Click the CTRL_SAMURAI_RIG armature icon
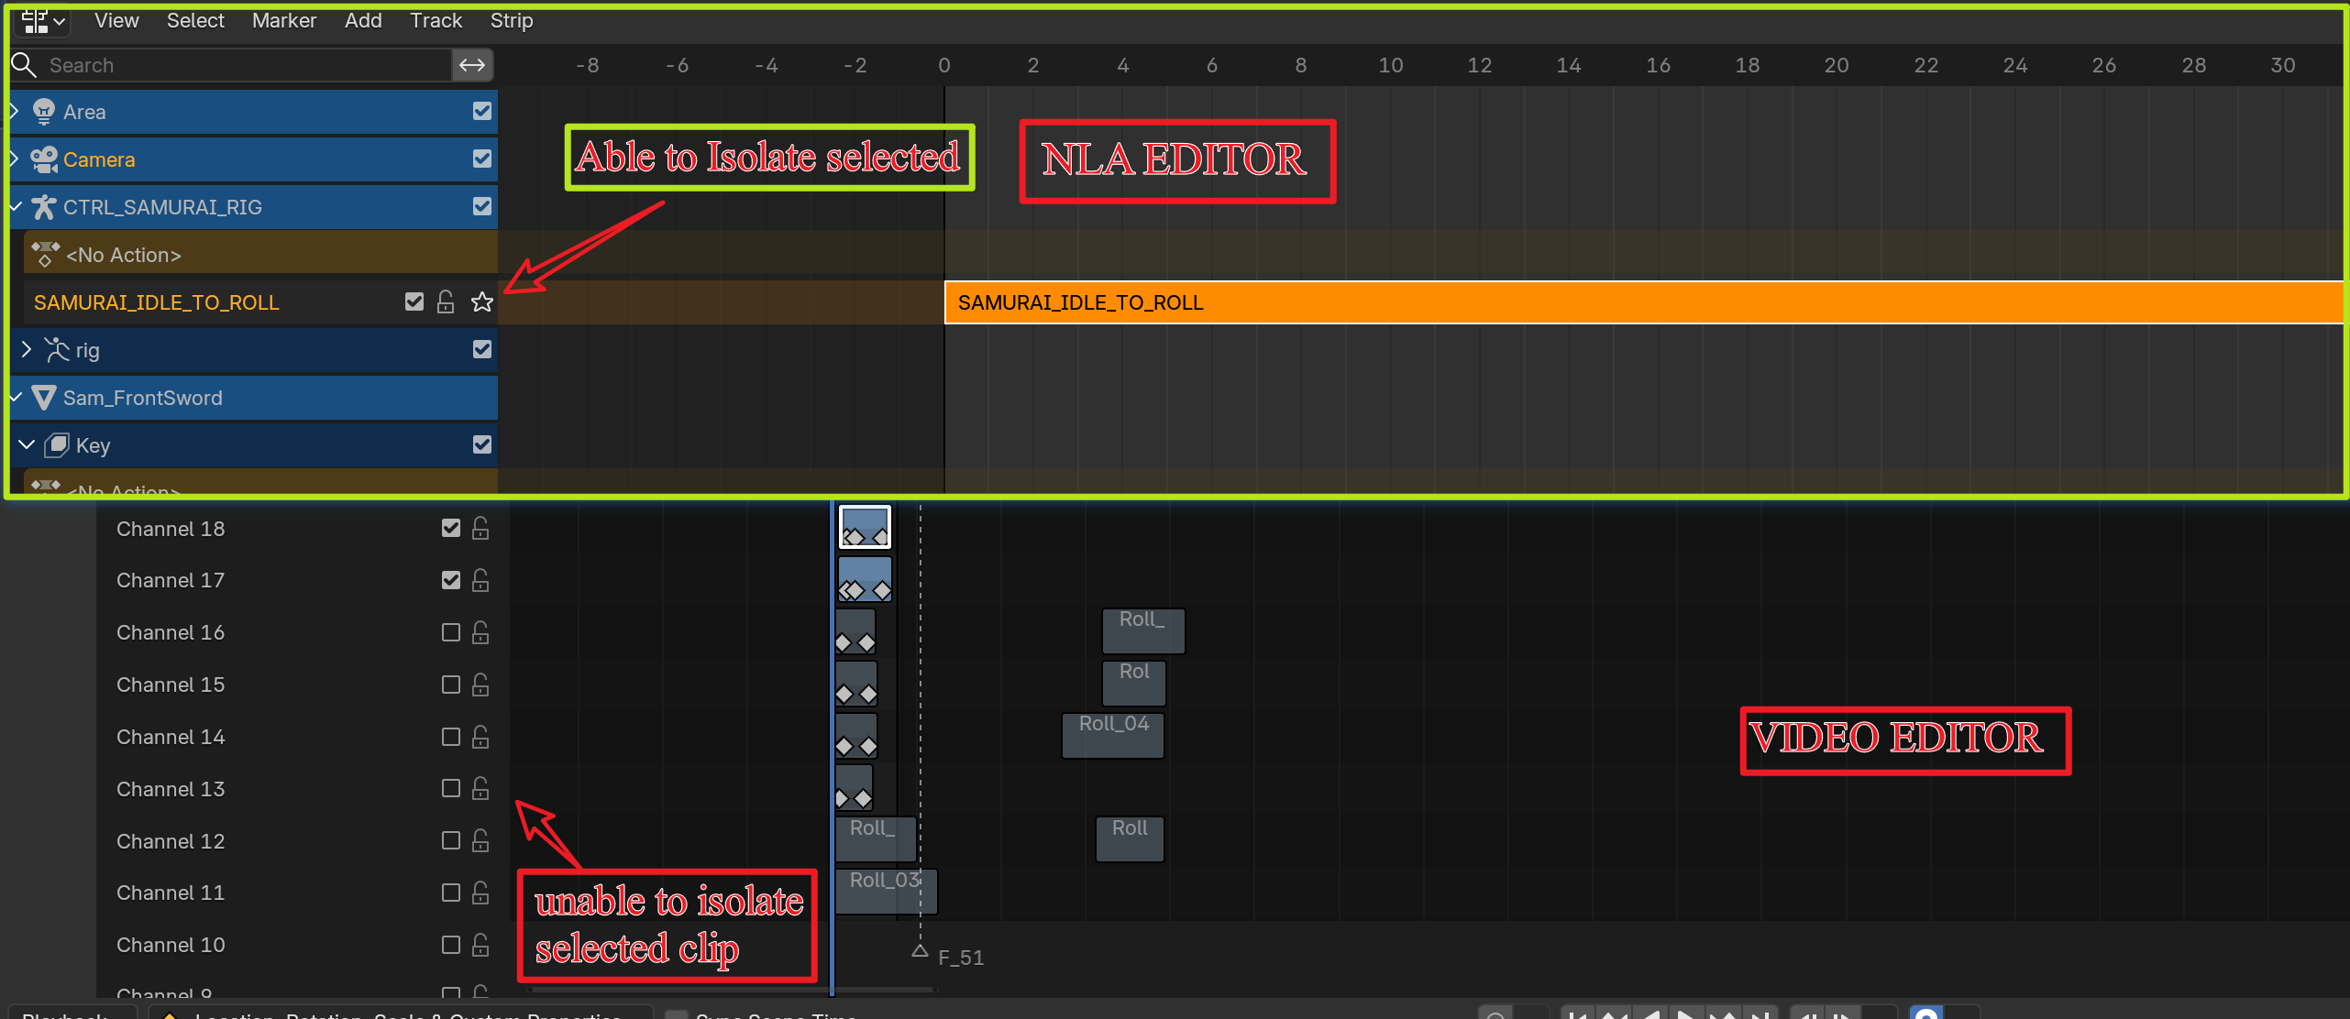2350x1019 pixels. coord(43,207)
